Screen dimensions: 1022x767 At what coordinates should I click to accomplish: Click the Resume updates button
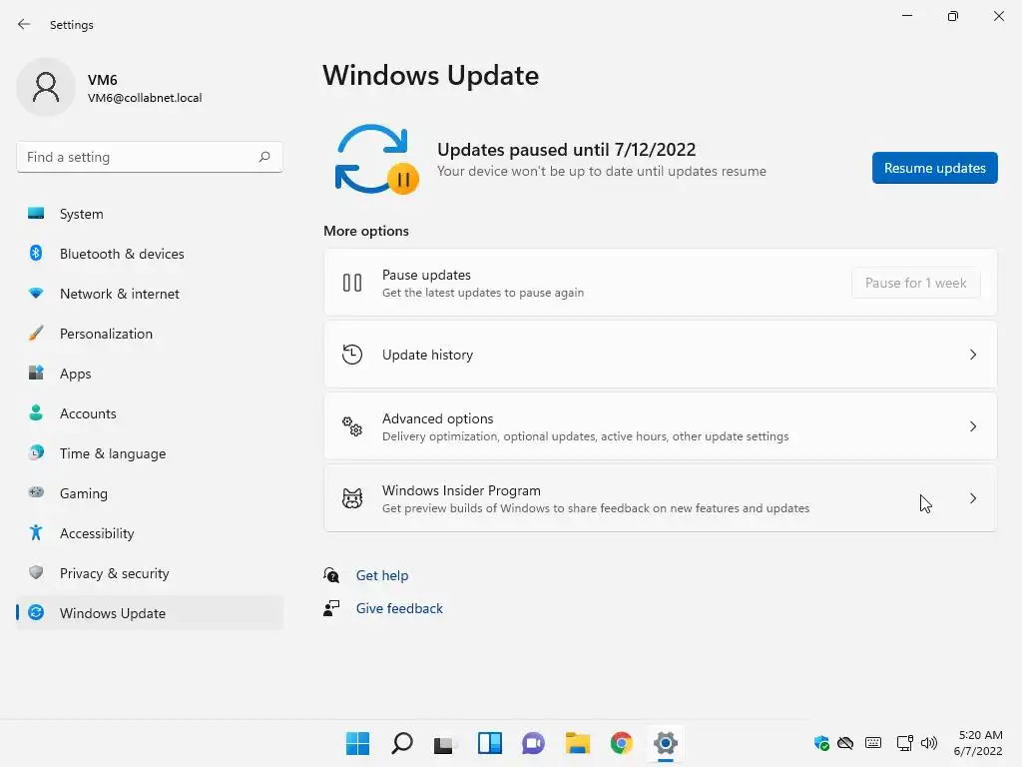[x=934, y=168]
